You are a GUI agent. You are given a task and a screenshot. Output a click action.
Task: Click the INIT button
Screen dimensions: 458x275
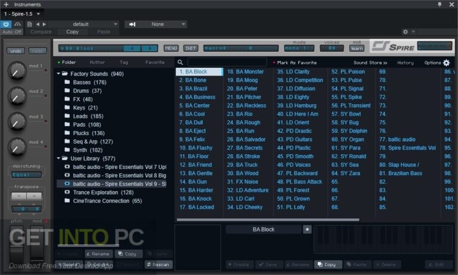[x=191, y=48]
